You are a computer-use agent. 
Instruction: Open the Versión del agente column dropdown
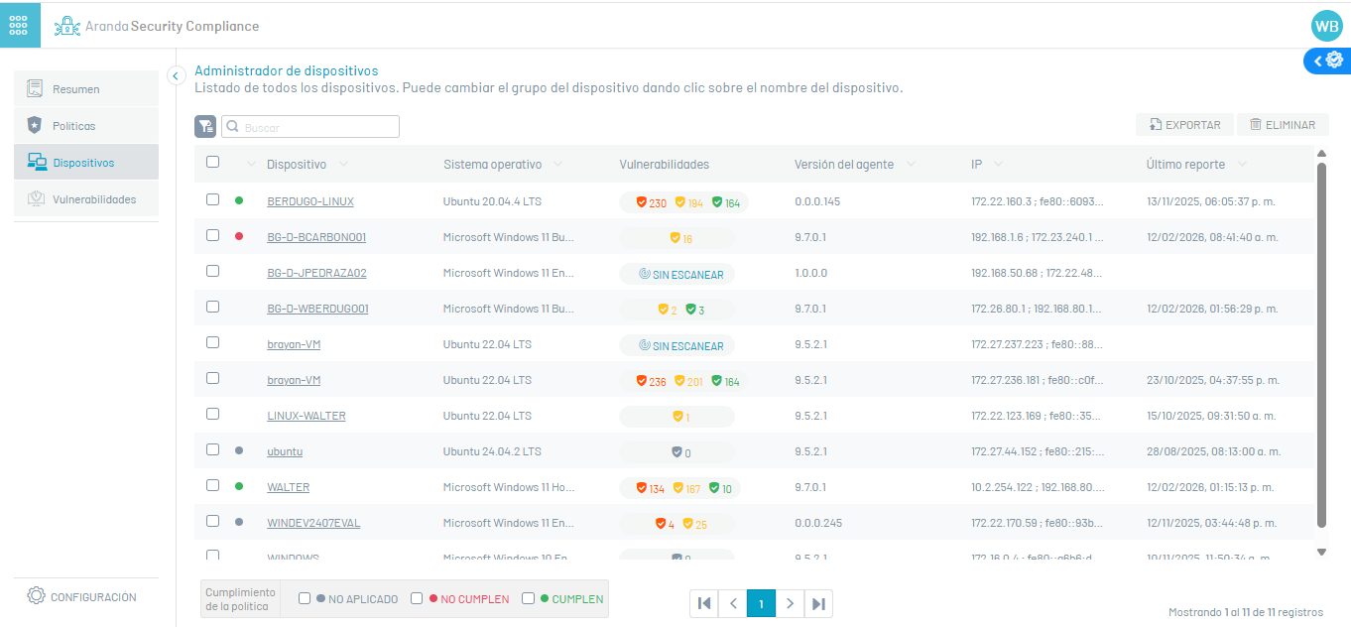(x=911, y=165)
